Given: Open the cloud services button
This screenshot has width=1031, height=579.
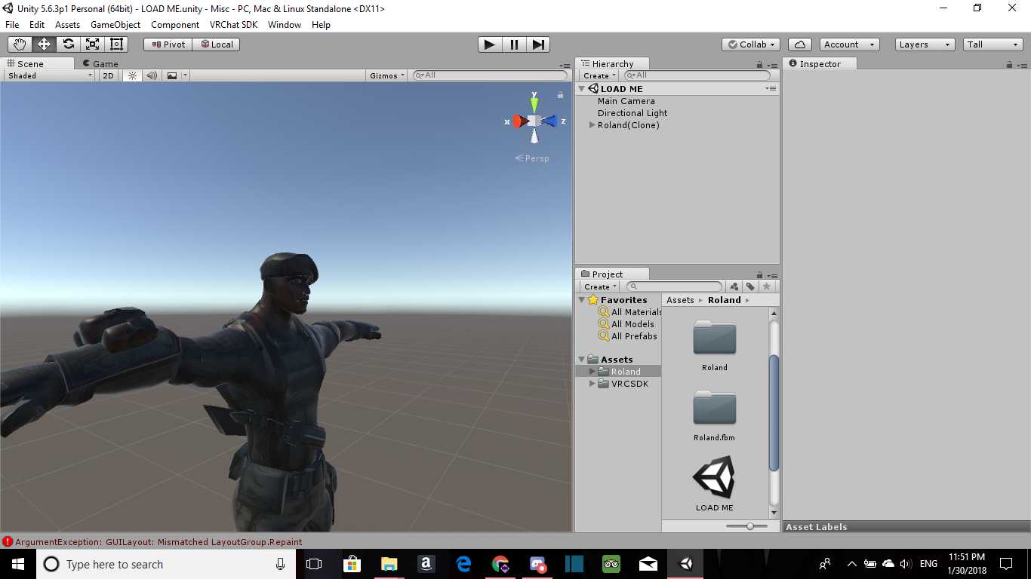Looking at the screenshot, I should pos(799,44).
